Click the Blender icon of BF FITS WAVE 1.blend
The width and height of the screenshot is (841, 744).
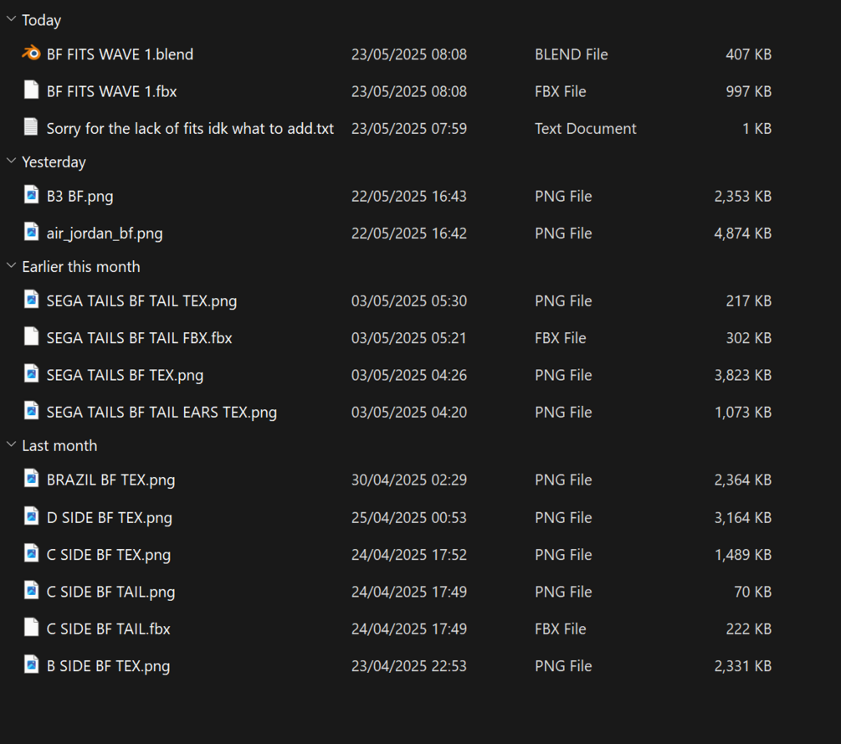click(31, 54)
